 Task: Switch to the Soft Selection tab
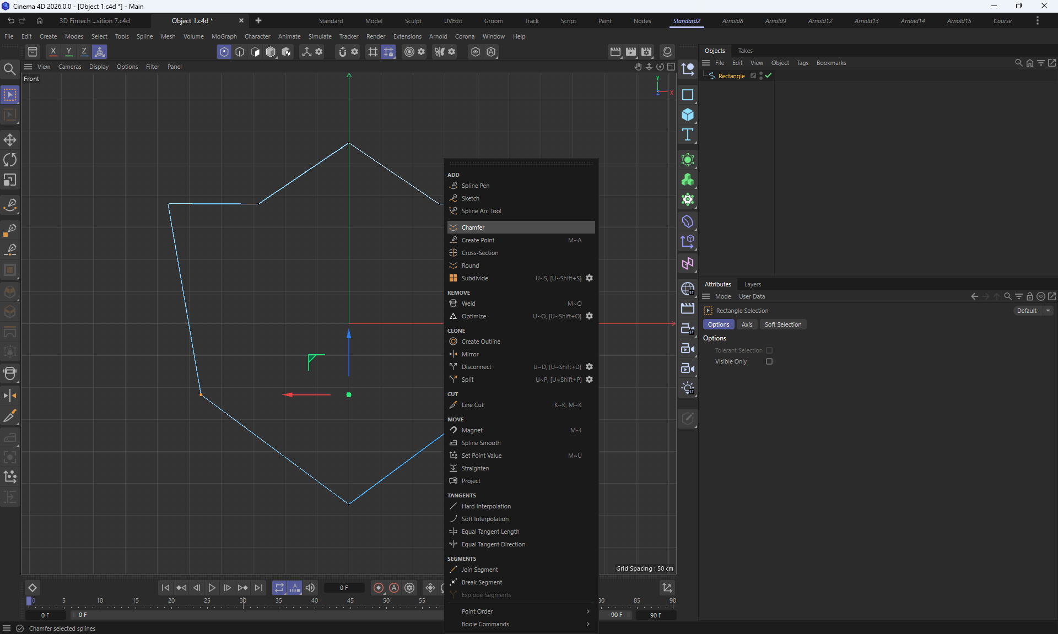coord(782,324)
